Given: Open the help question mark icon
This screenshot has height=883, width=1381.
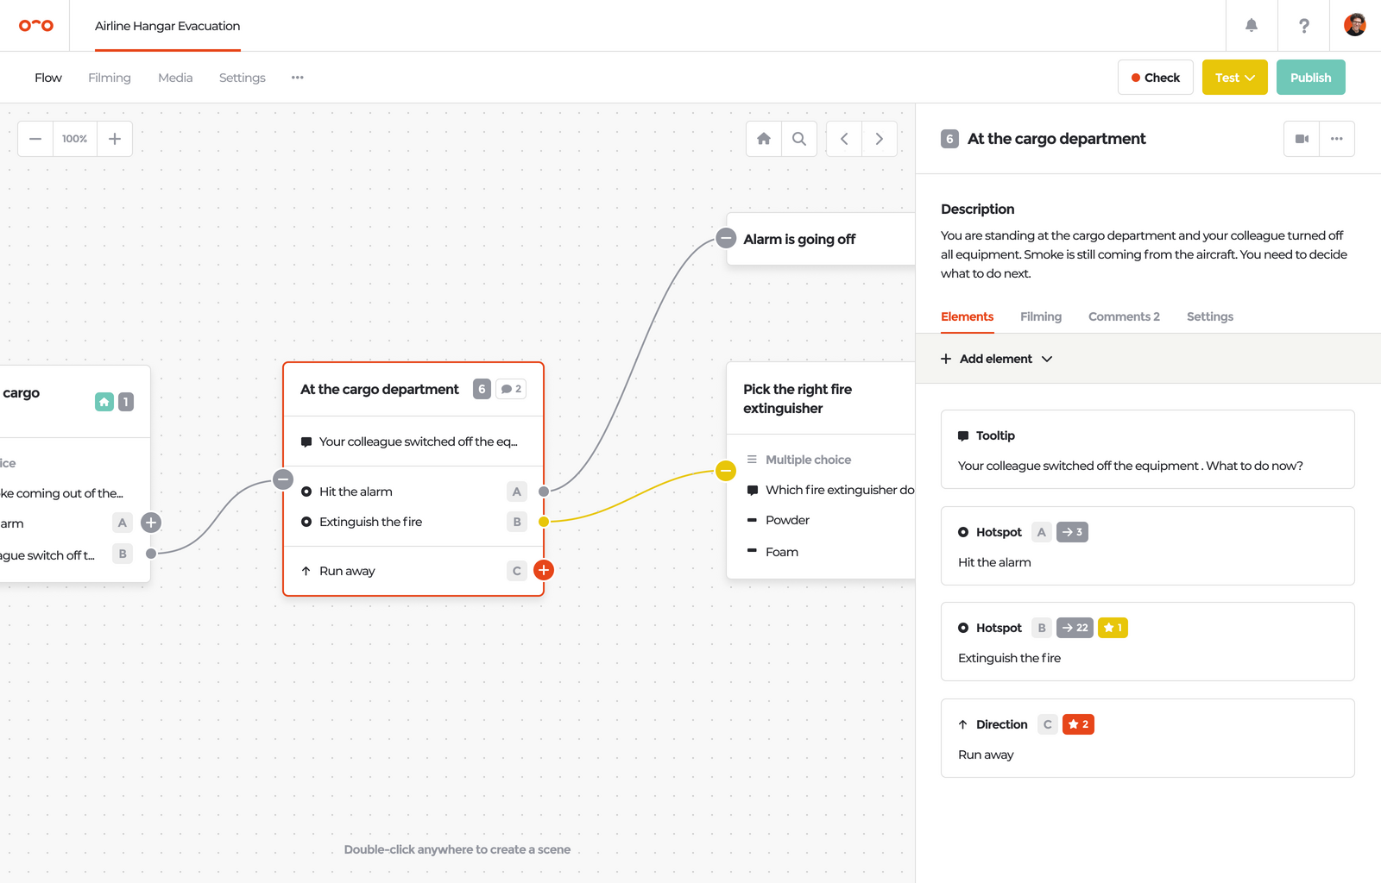Looking at the screenshot, I should point(1303,26).
